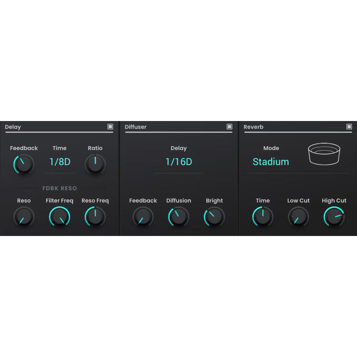Click the Feedback knob in the Delay section
The height and width of the screenshot is (357, 357).
24,164
